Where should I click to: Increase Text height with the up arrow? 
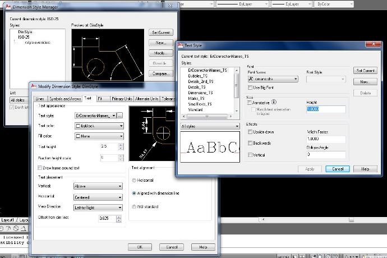pos(120,144)
